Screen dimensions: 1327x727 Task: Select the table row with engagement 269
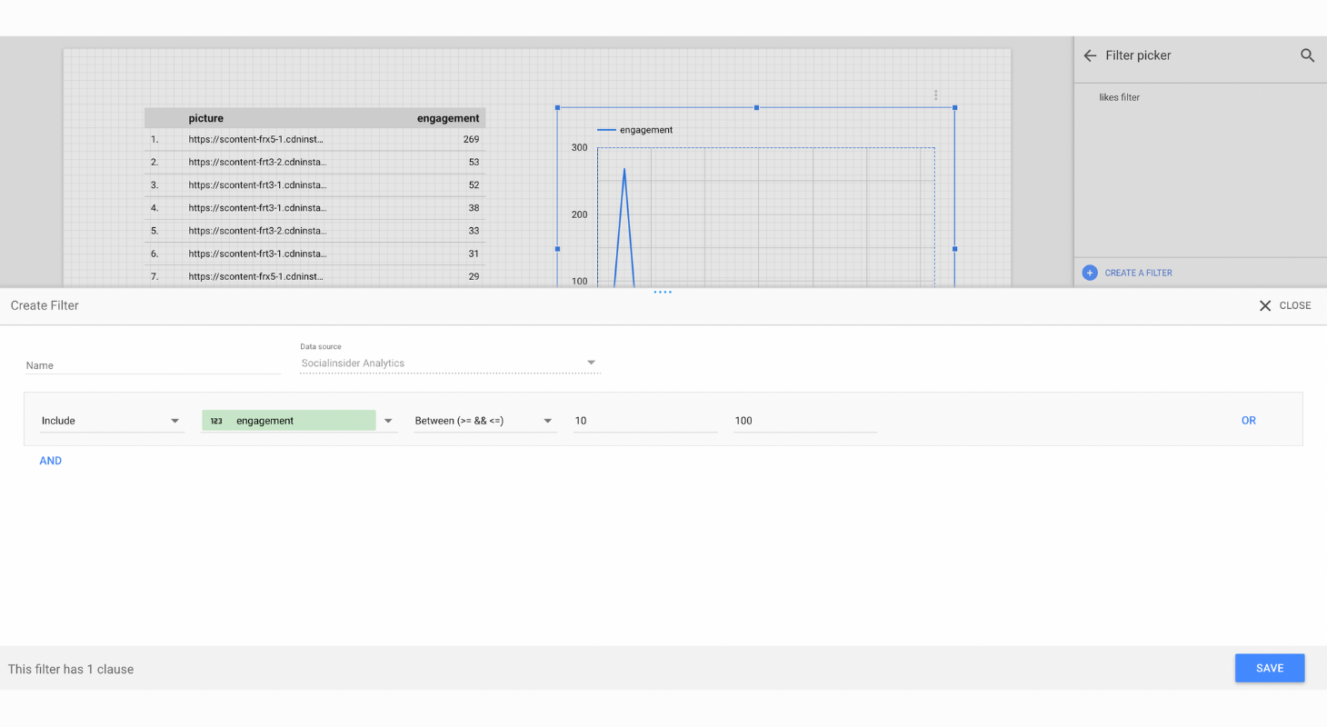[x=314, y=140]
